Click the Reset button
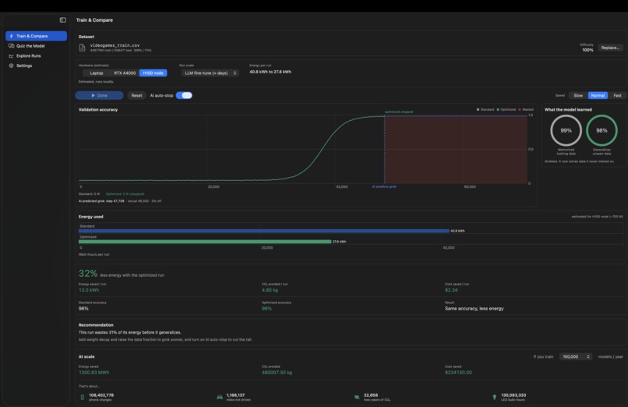 pyautogui.click(x=136, y=95)
